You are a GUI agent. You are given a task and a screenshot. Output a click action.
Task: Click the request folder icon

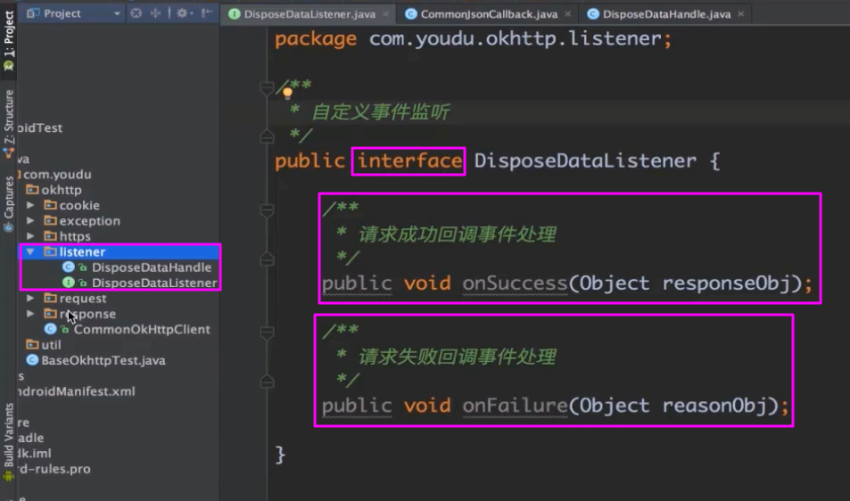point(51,298)
